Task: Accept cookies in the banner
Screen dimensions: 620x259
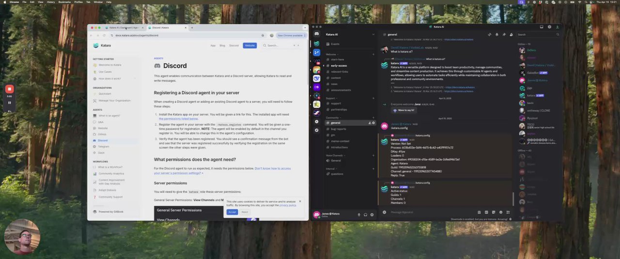Action: tap(232, 212)
